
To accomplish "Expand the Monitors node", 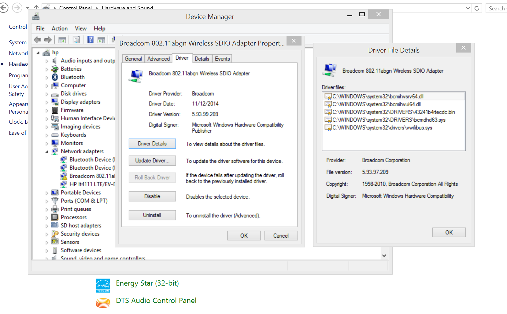I will (x=47, y=144).
